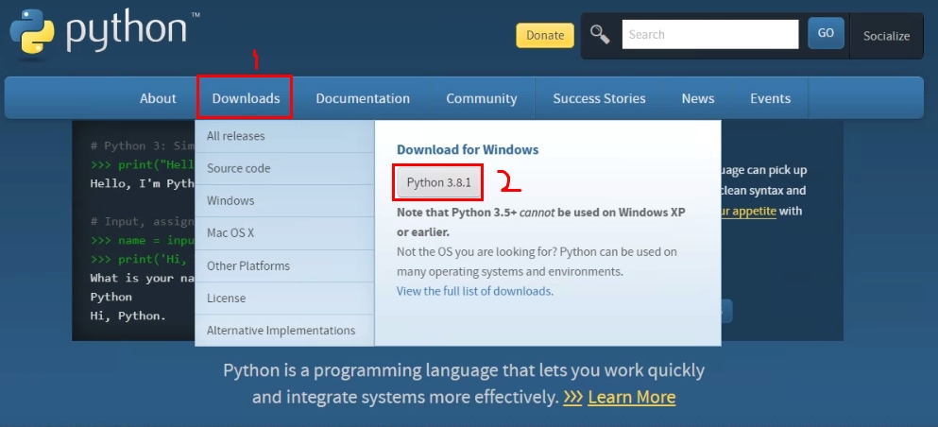Select Mac OS X in Downloads dropdown
Screen dimensions: 938x427
click(284, 232)
